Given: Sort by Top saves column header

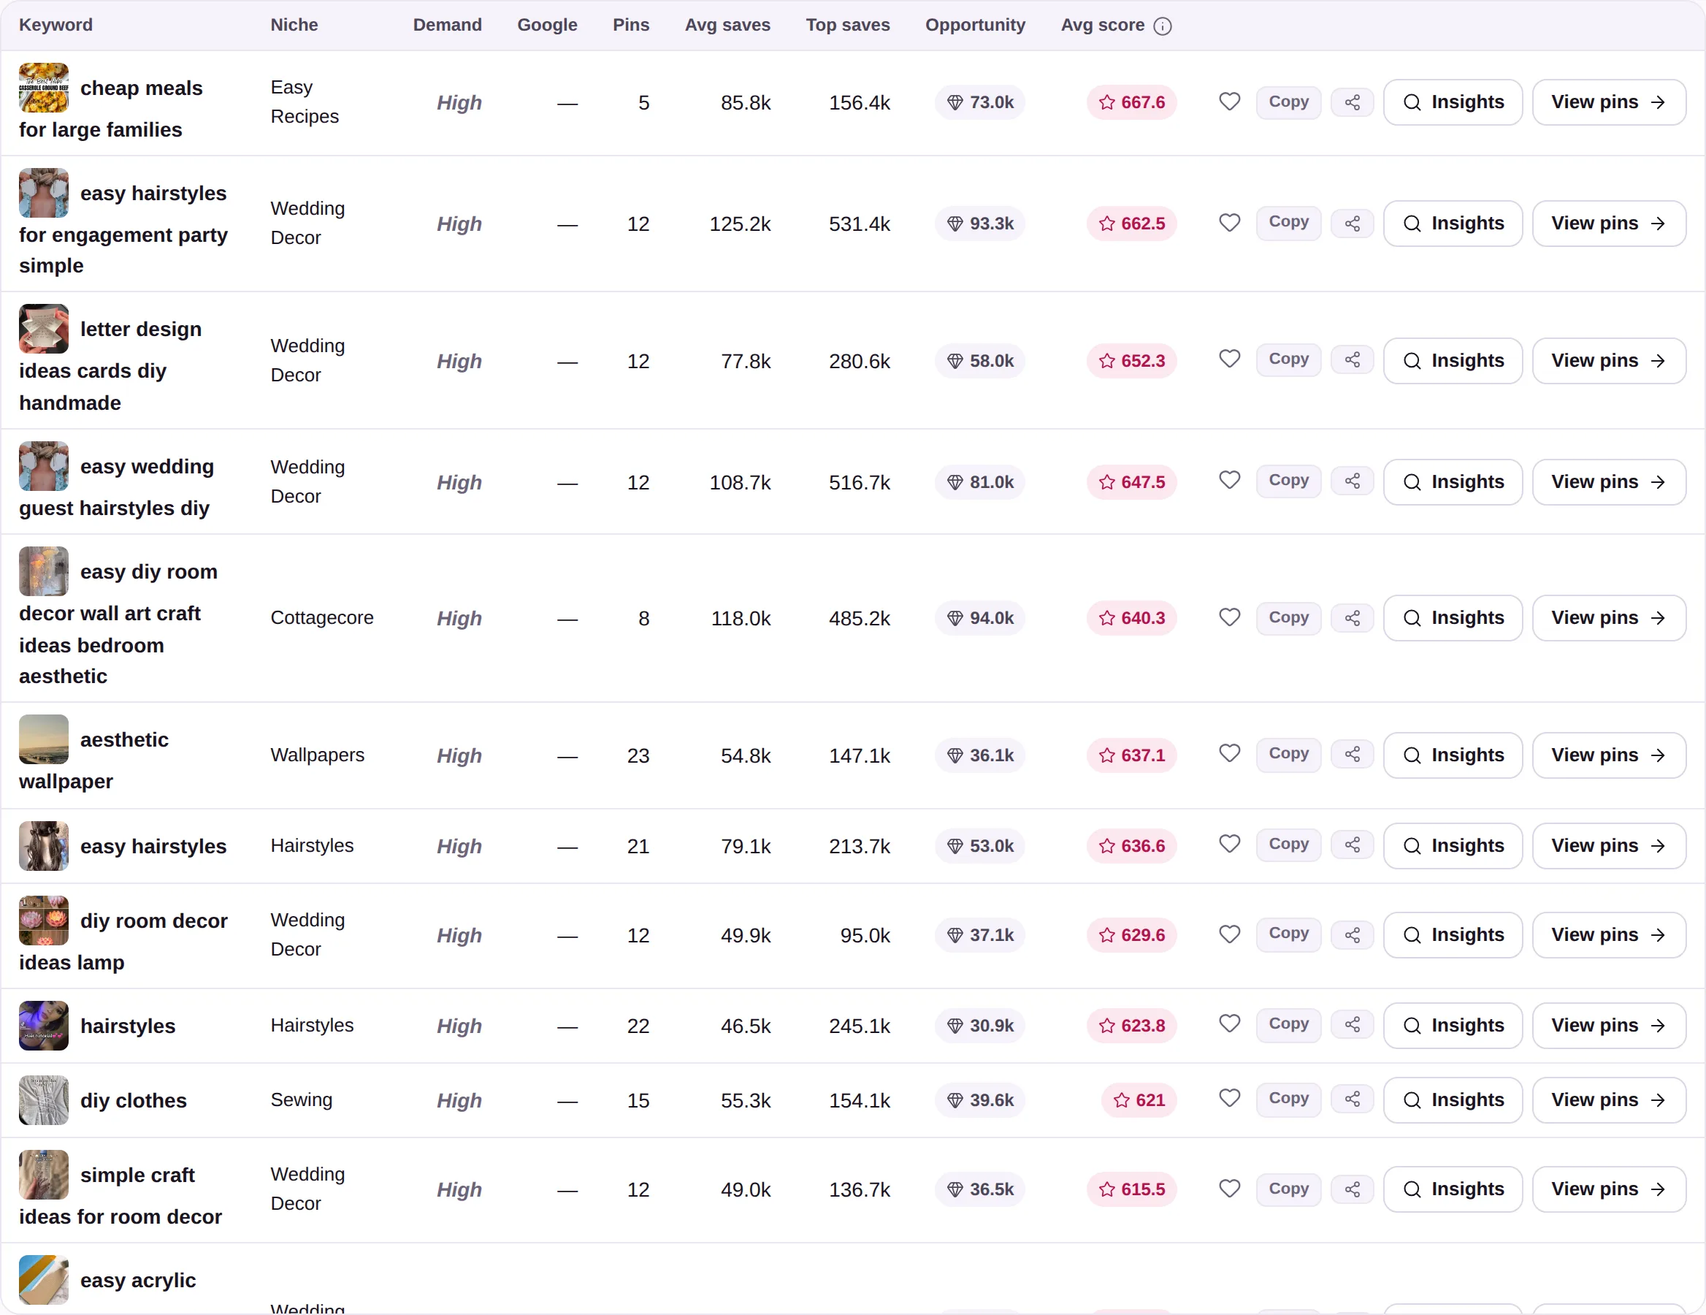Looking at the screenshot, I should [848, 25].
